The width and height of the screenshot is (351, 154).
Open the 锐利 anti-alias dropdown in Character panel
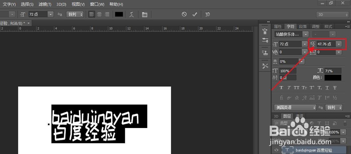click(333, 108)
